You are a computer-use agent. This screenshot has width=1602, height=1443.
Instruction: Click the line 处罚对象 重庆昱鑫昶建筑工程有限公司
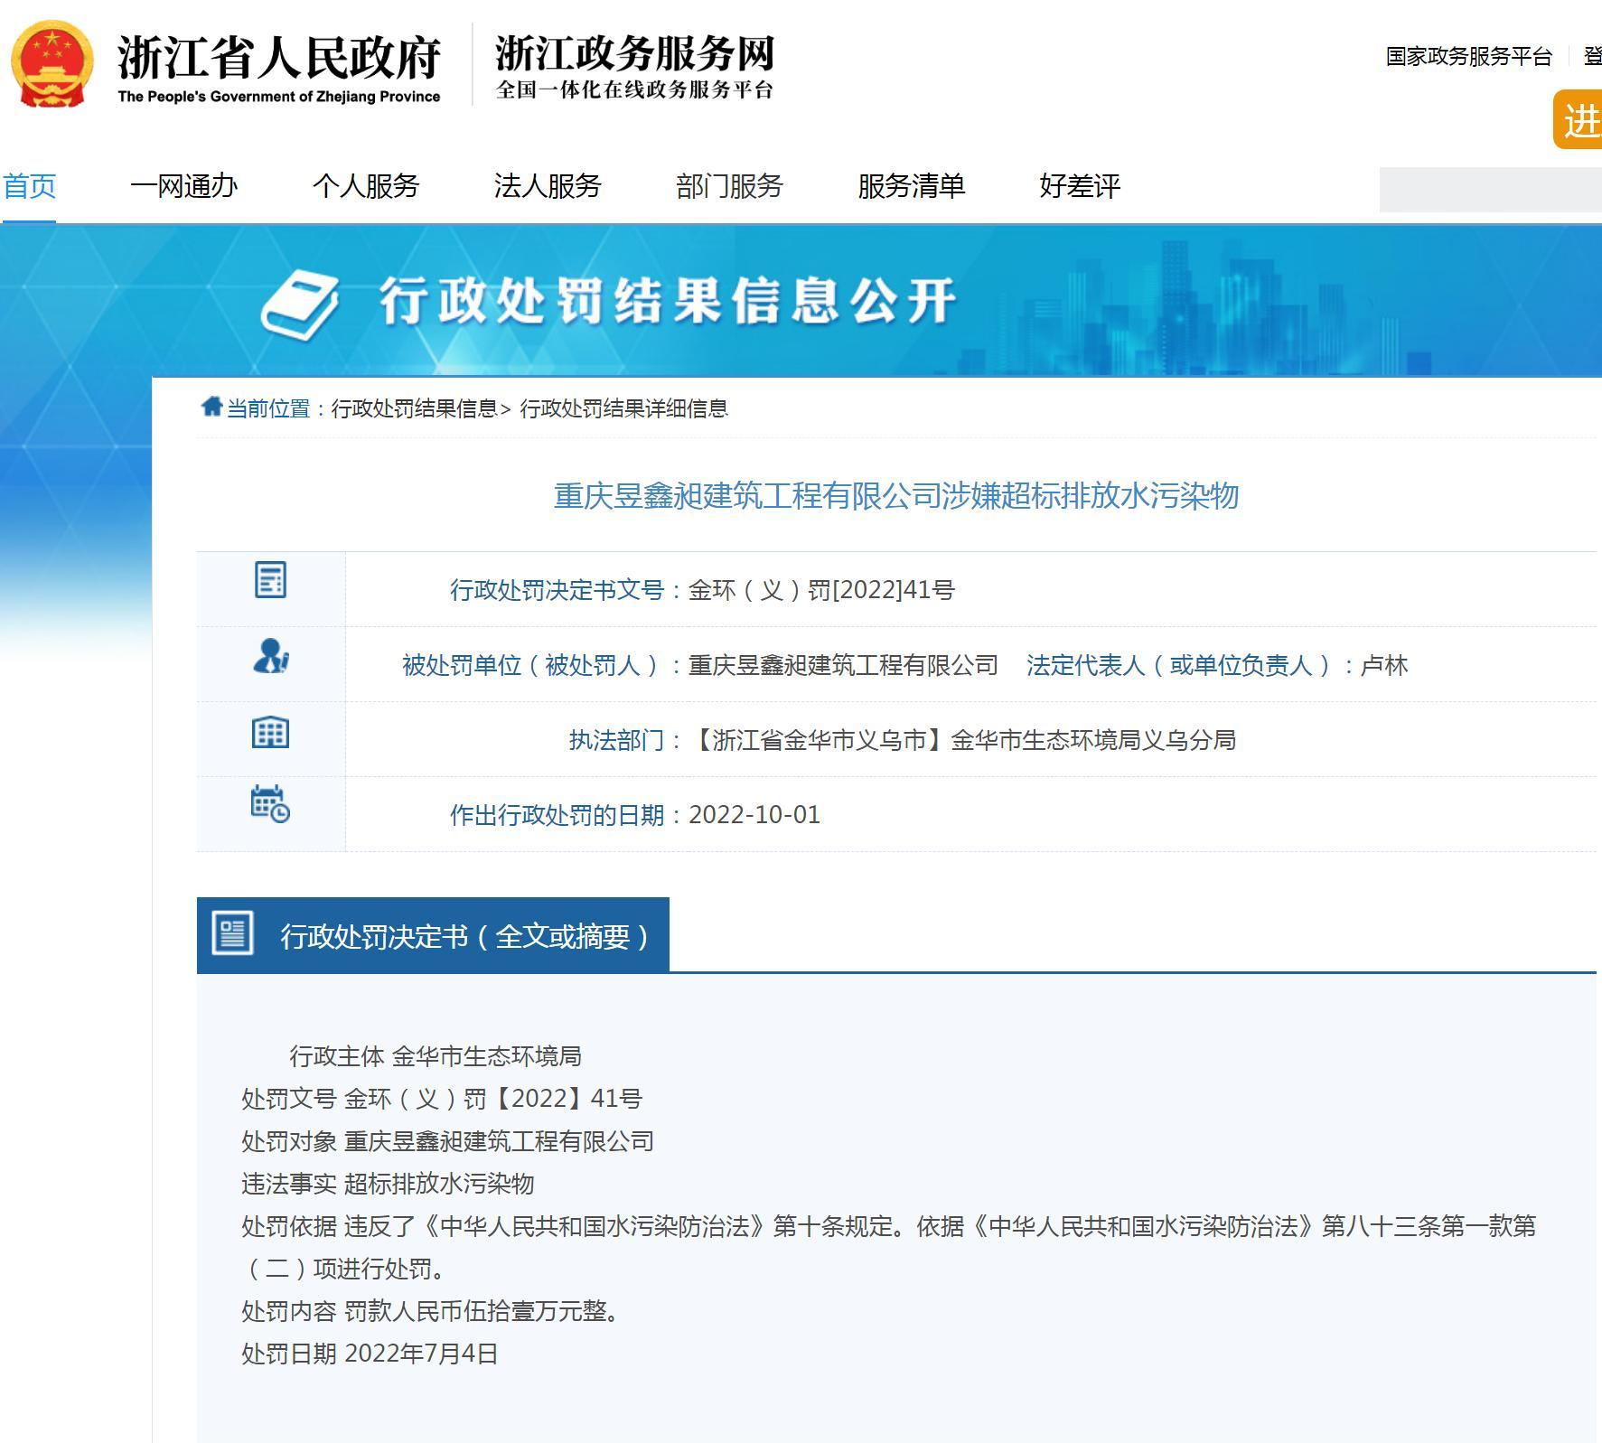point(447,1140)
